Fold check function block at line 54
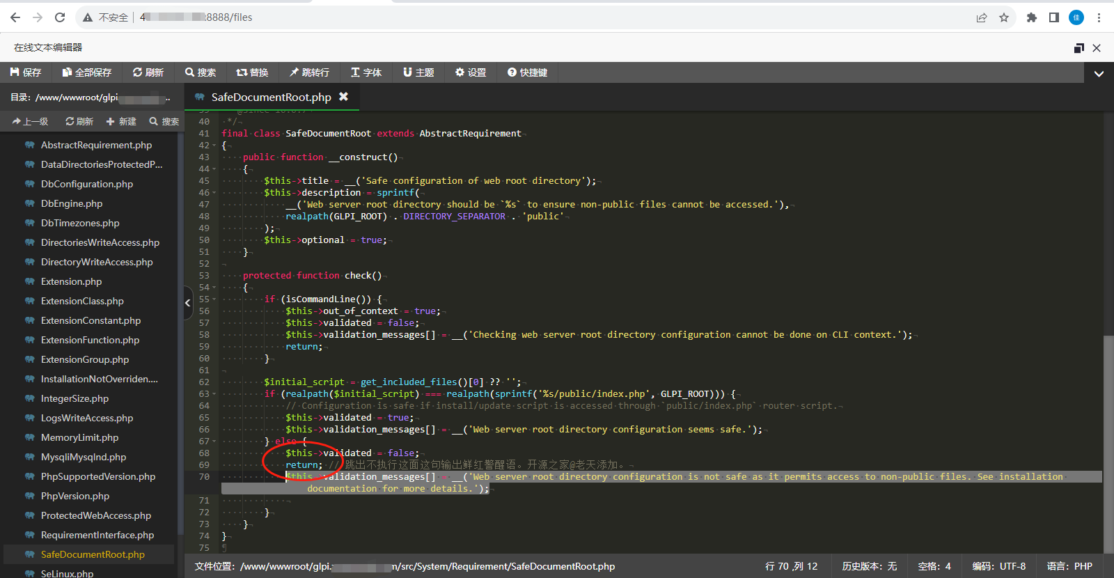Viewport: 1114px width, 578px height. [x=214, y=288]
